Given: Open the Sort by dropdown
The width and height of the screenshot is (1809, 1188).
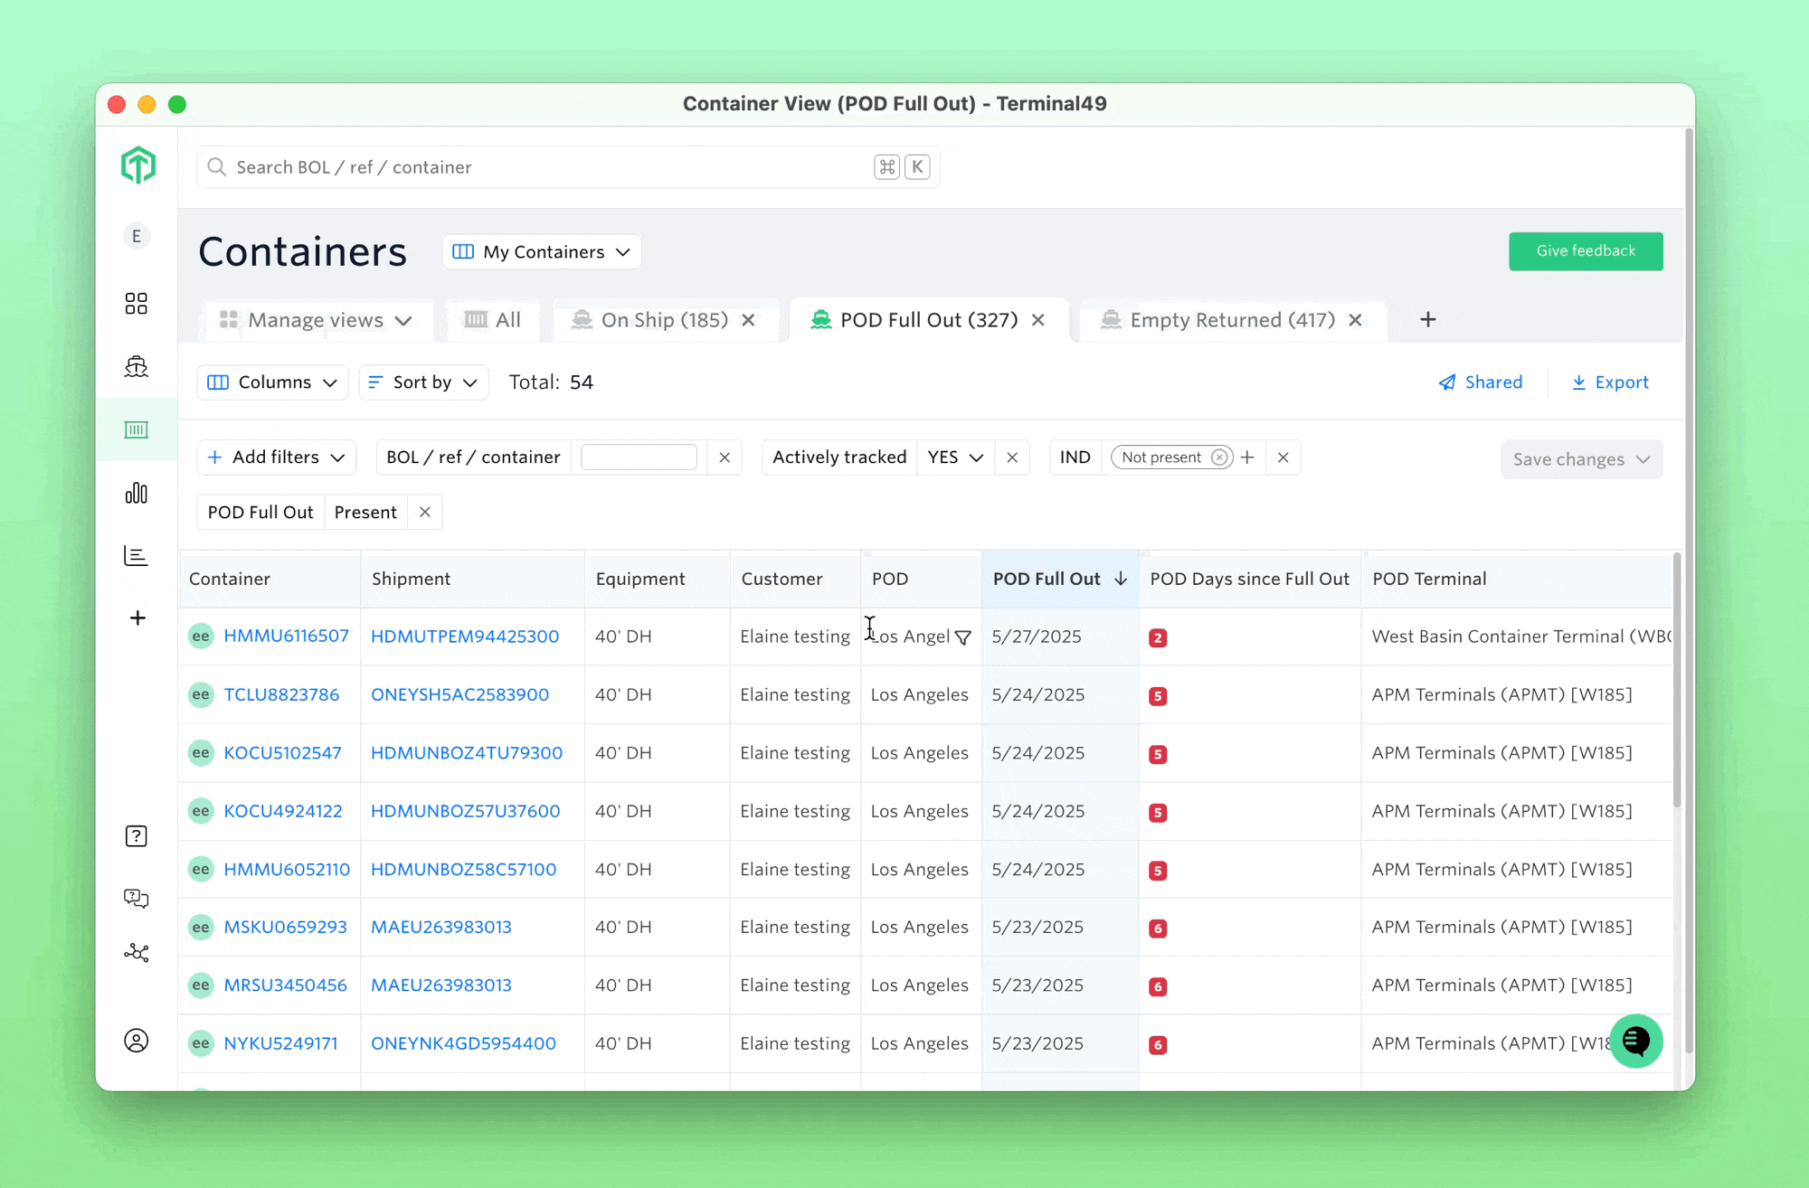Looking at the screenshot, I should tap(423, 382).
